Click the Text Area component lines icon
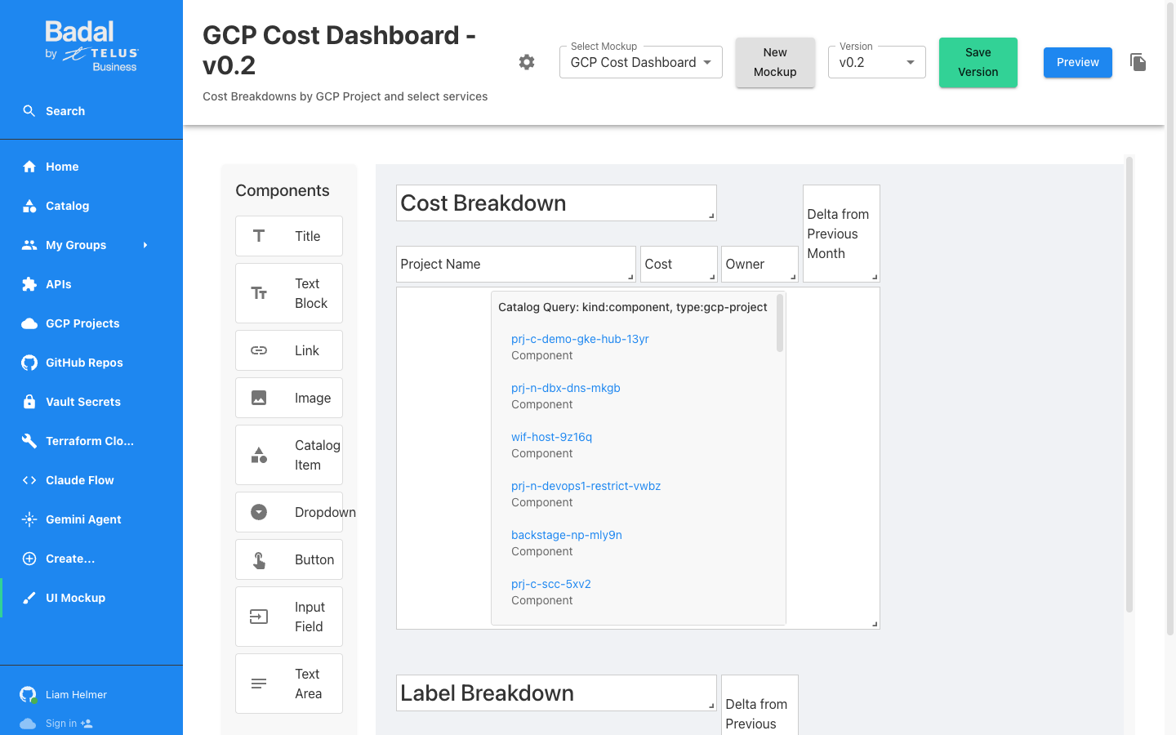 click(259, 684)
